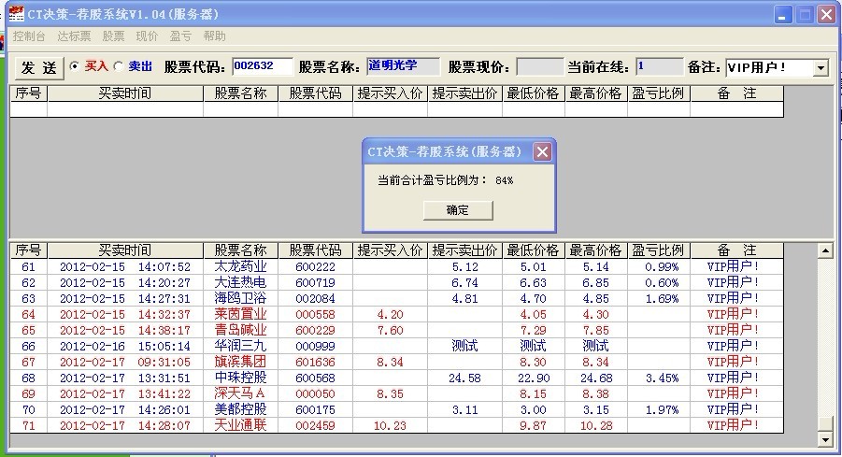This screenshot has width=842, height=457.
Task: Click lowest price 22.90 cell
Action: (x=534, y=378)
